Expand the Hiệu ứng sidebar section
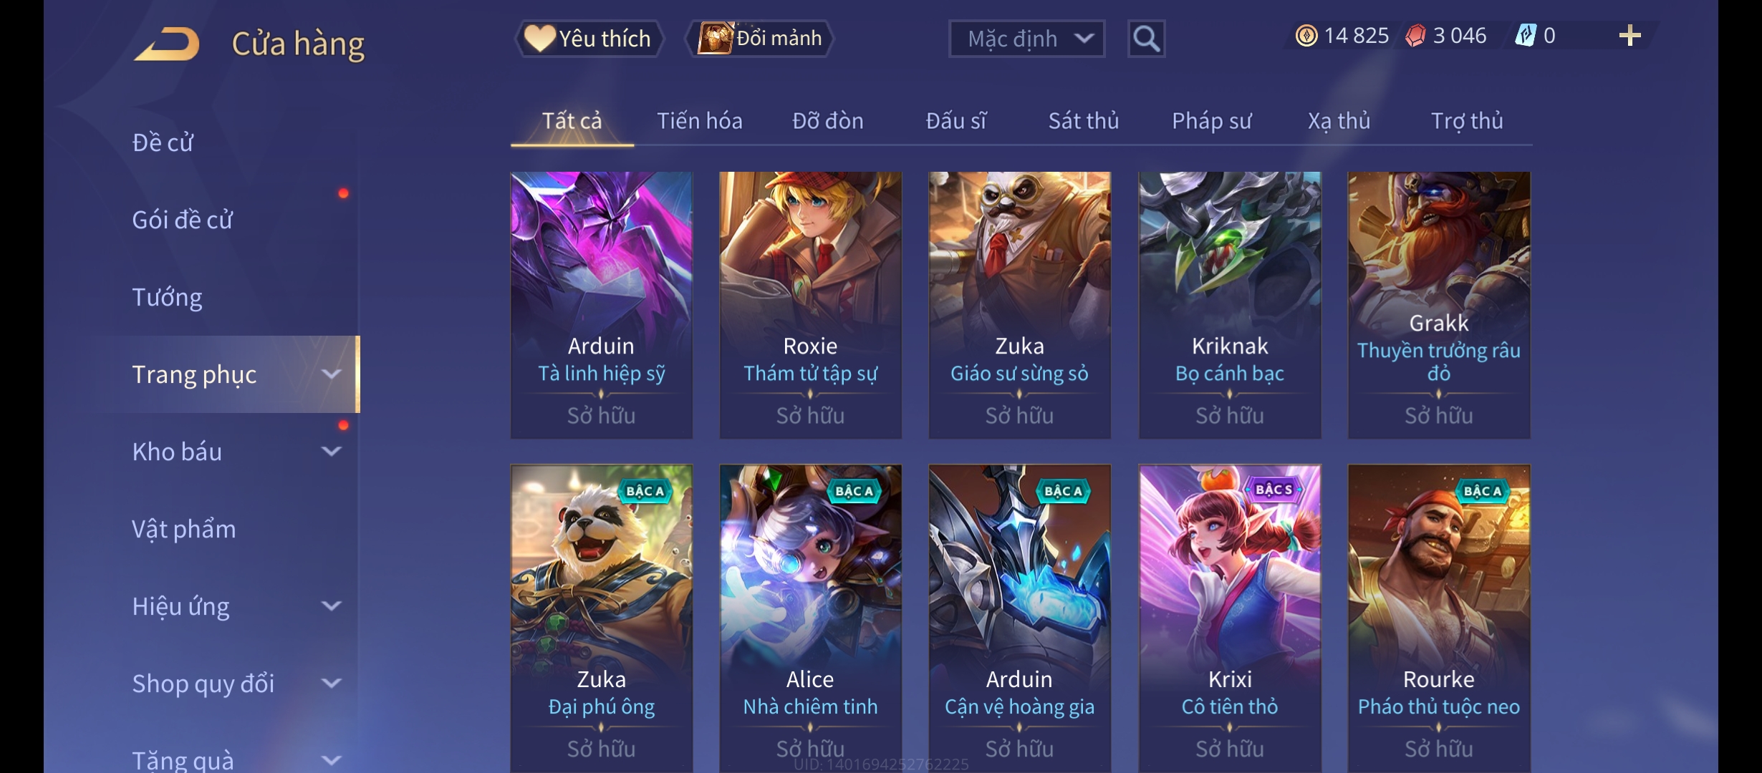This screenshot has height=773, width=1762. tap(331, 606)
